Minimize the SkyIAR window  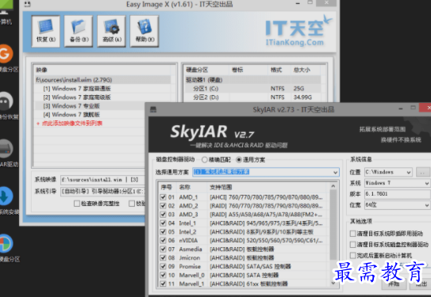pyautogui.click(x=401, y=109)
